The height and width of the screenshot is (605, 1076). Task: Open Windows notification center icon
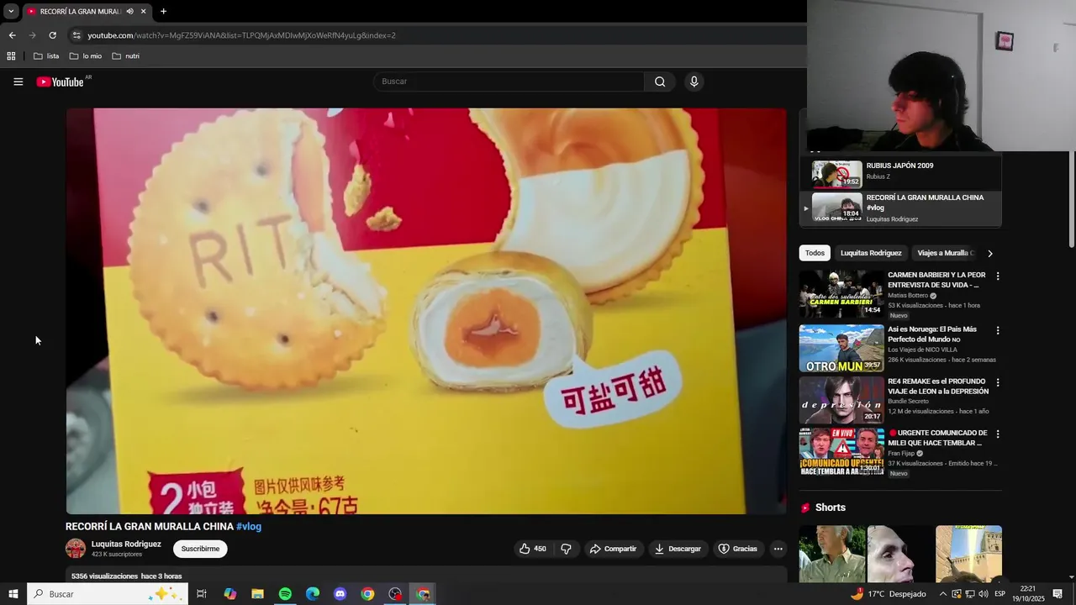click(x=1058, y=594)
